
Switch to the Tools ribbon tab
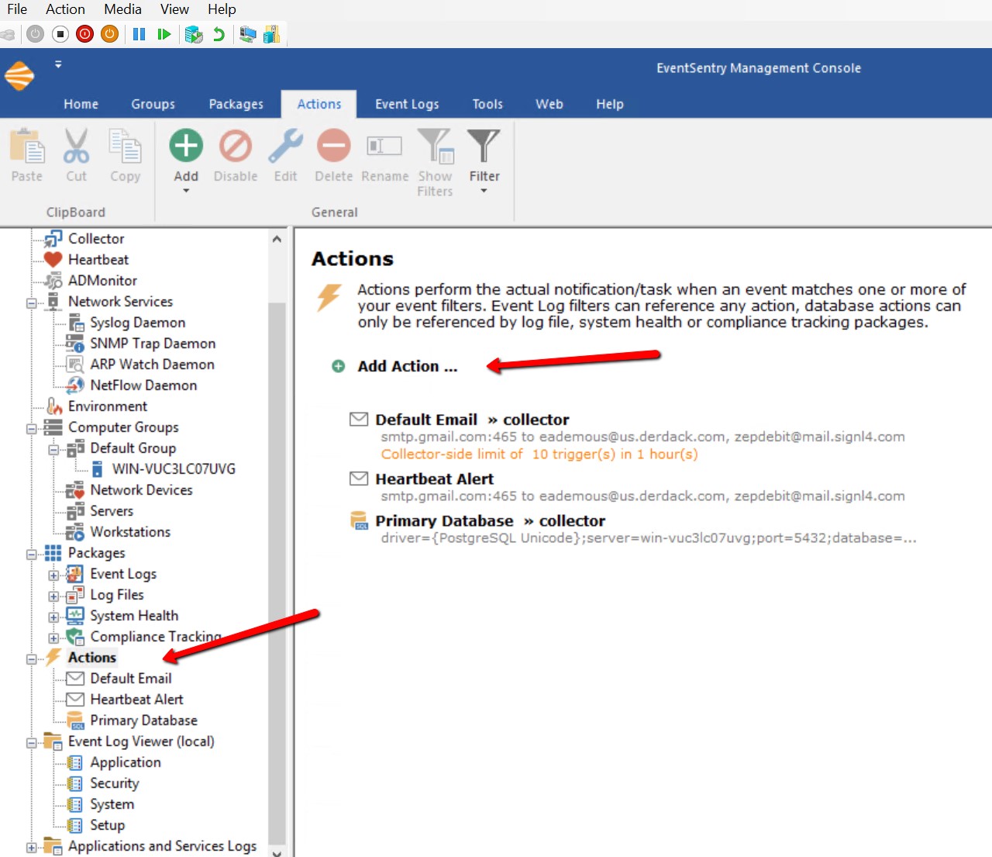click(487, 104)
